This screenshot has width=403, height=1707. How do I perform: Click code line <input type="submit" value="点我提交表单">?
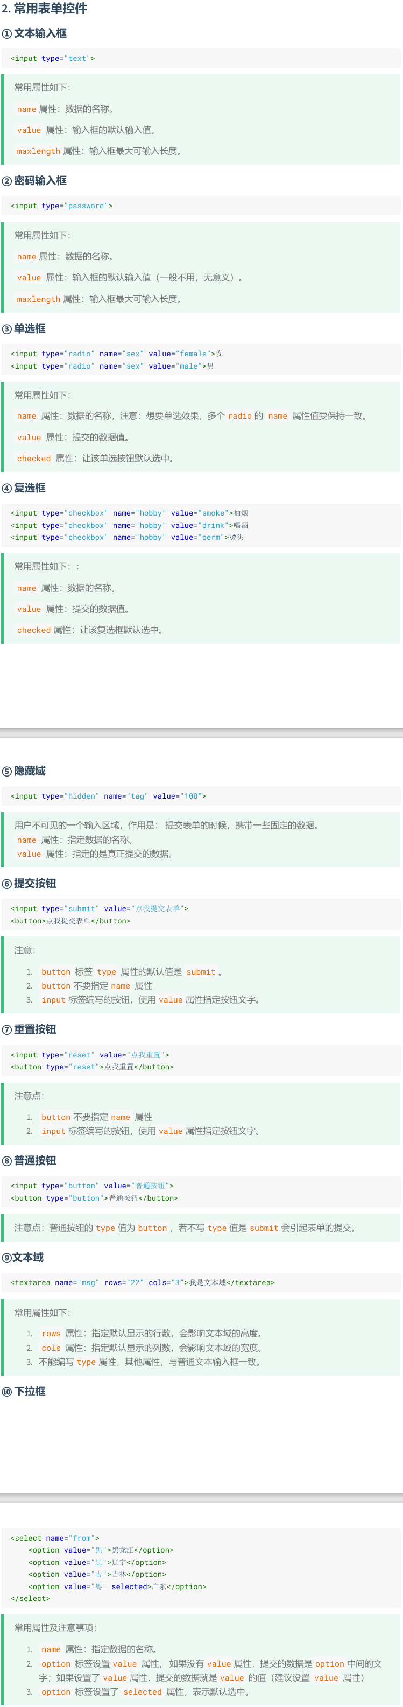tap(100, 908)
